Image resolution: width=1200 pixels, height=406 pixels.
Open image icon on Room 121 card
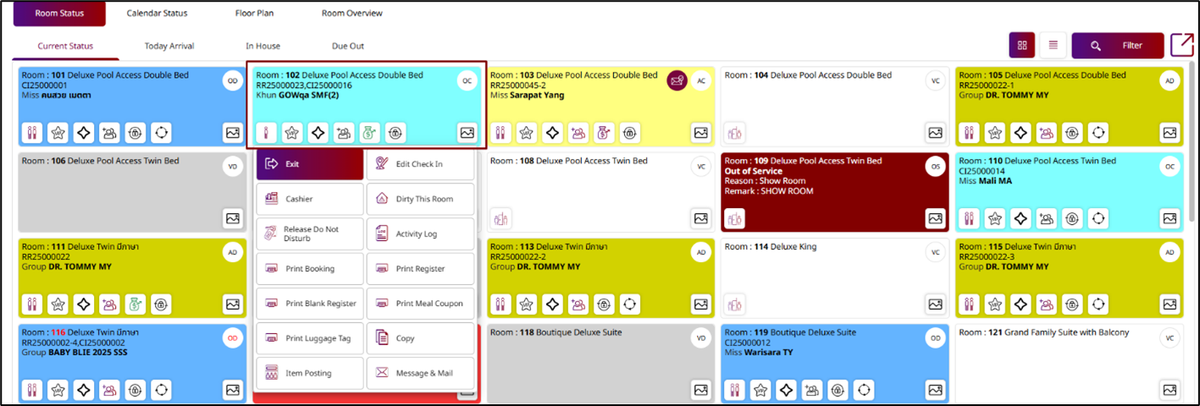(x=1170, y=389)
